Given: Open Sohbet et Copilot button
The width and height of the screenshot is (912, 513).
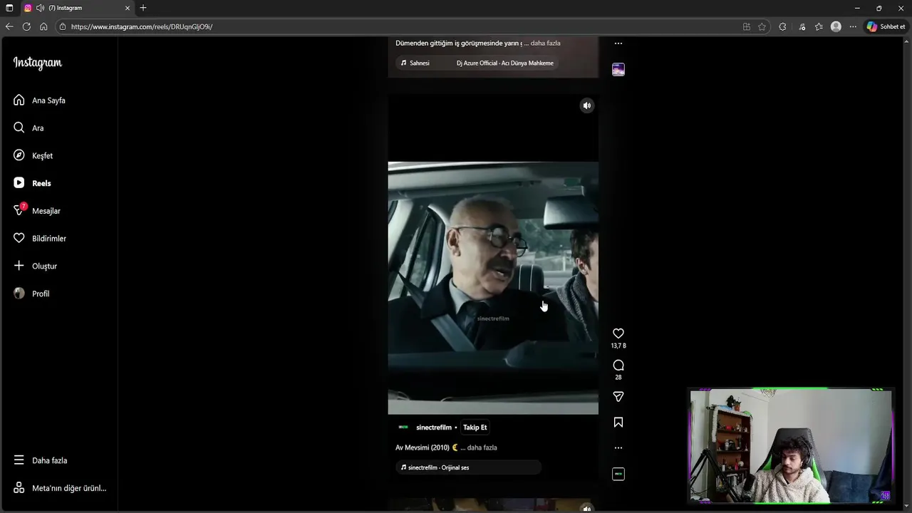Looking at the screenshot, I should click(886, 26).
